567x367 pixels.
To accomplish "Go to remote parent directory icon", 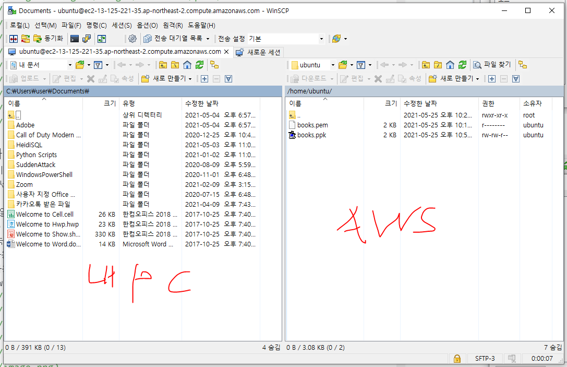I will pos(426,65).
